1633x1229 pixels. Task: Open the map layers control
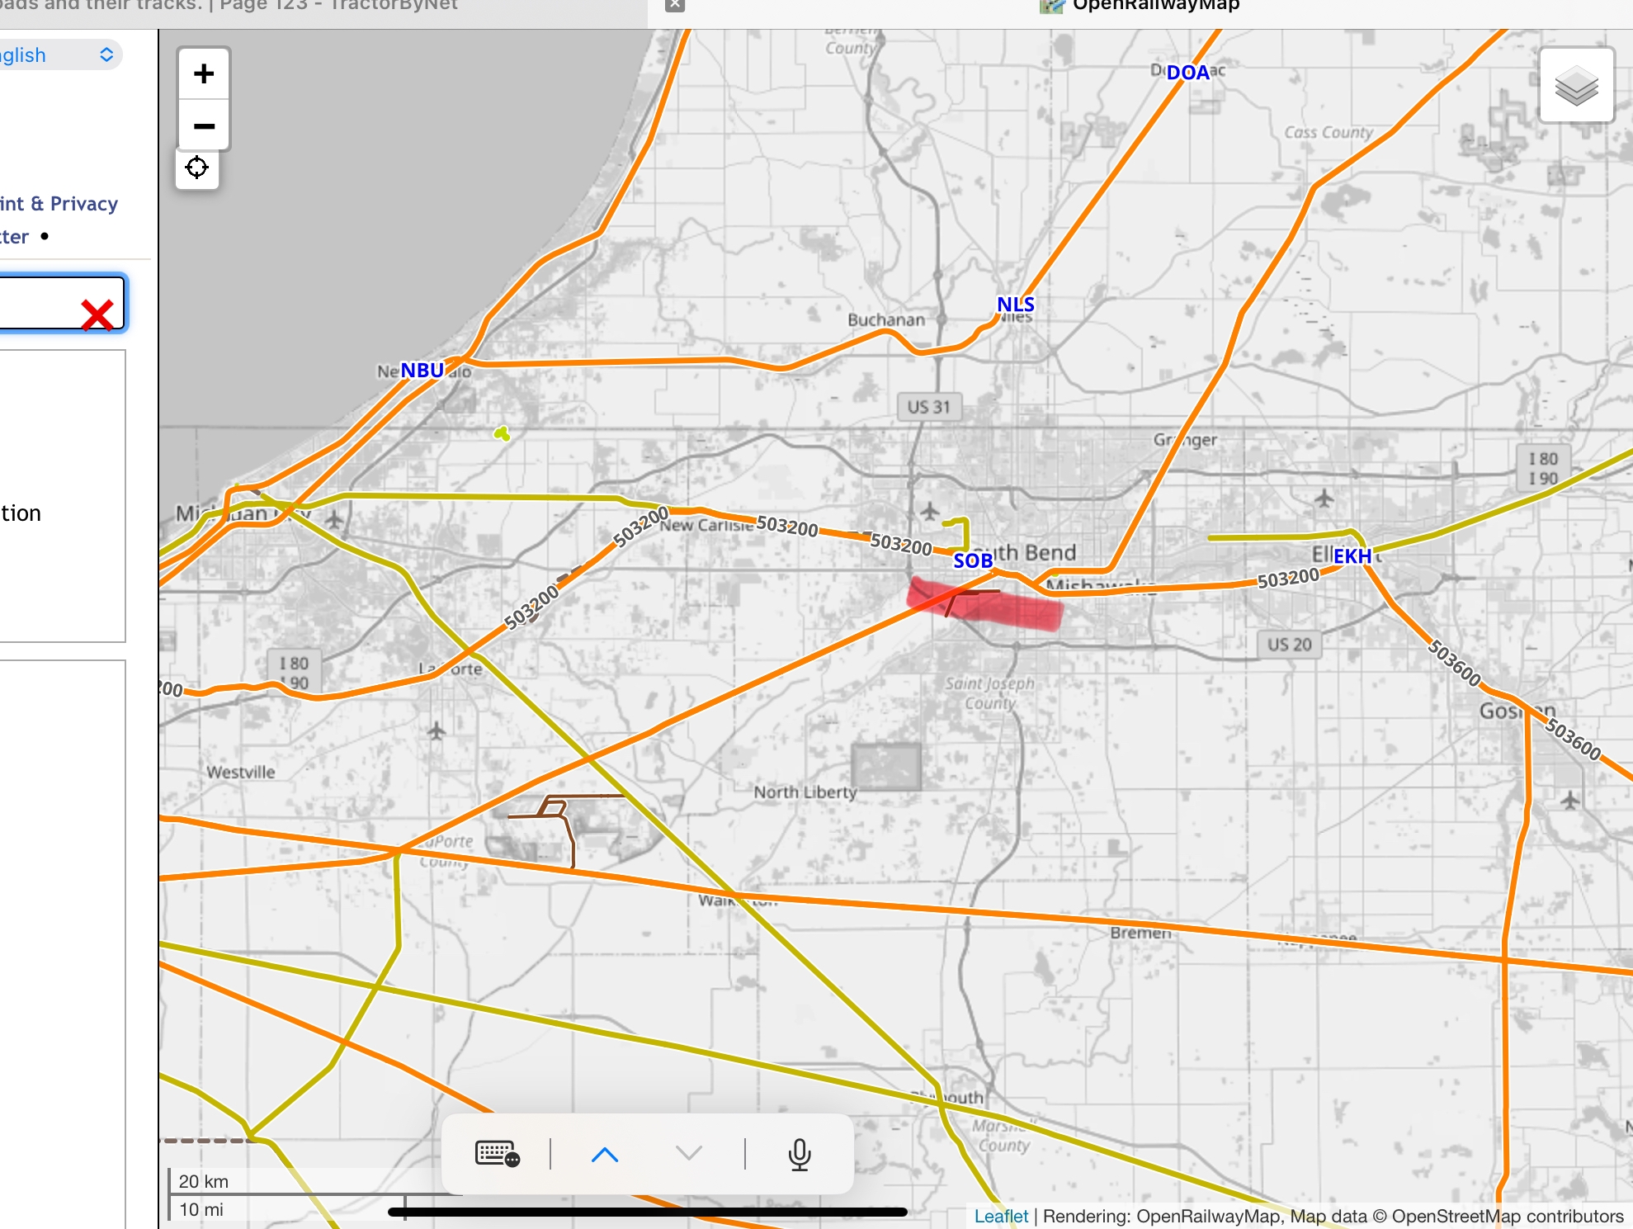coord(1576,86)
